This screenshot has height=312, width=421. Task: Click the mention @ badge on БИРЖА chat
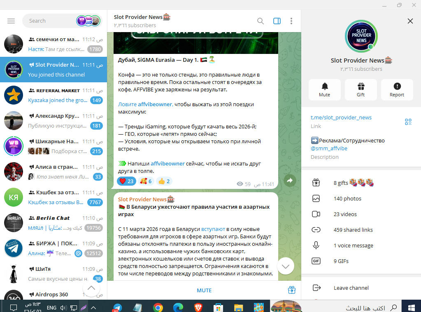tap(78, 253)
